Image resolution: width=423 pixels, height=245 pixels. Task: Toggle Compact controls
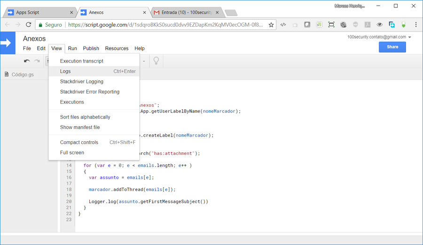94,142
